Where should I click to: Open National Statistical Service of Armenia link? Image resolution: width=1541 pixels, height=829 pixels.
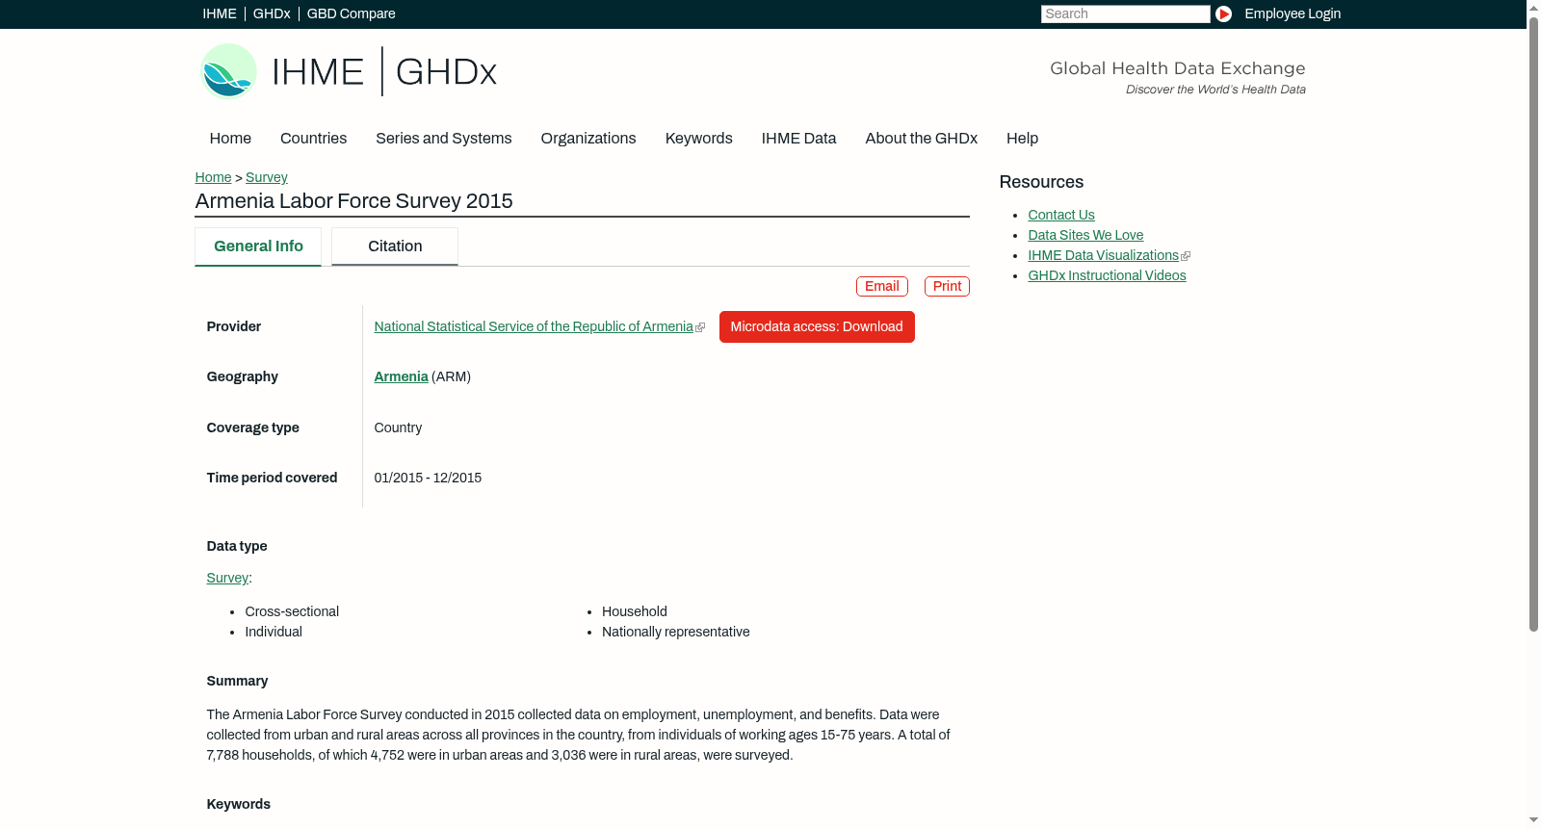click(x=534, y=327)
